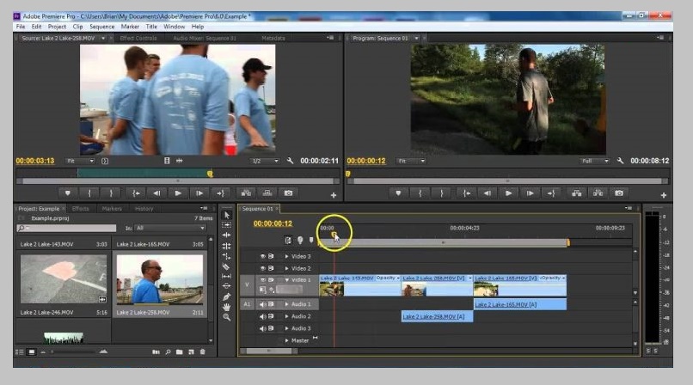Viewport: 693px width, 385px height.
Task: Select the Rate Stretch tool
Action: point(226,256)
